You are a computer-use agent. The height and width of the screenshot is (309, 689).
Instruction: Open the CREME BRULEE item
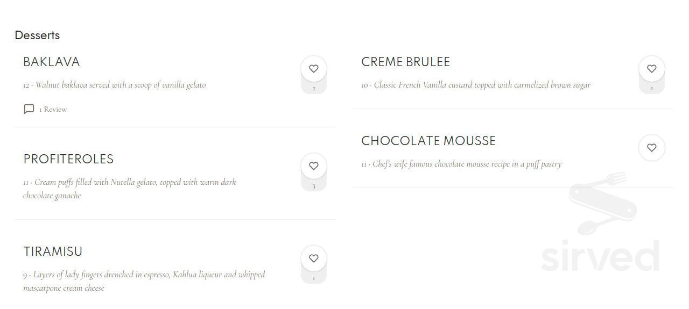click(405, 62)
